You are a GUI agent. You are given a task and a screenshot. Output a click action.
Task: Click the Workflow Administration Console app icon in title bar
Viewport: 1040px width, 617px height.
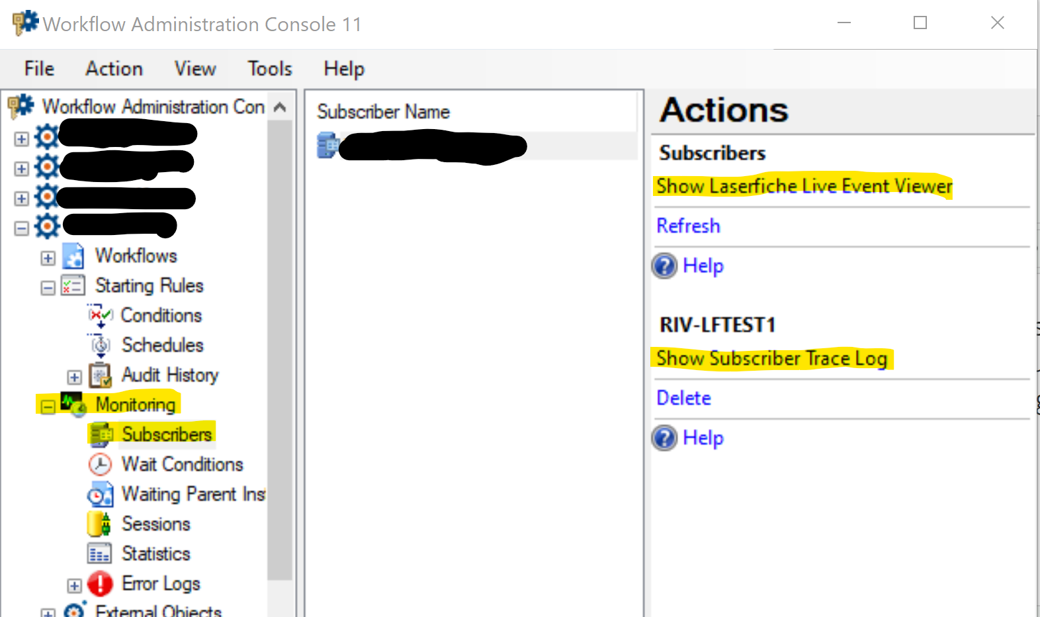click(25, 23)
